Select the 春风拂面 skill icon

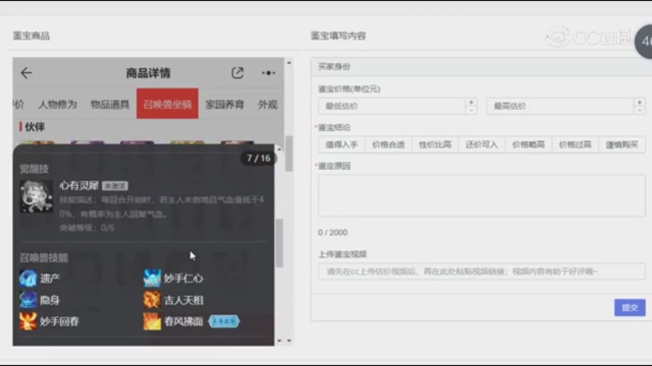pyautogui.click(x=152, y=321)
